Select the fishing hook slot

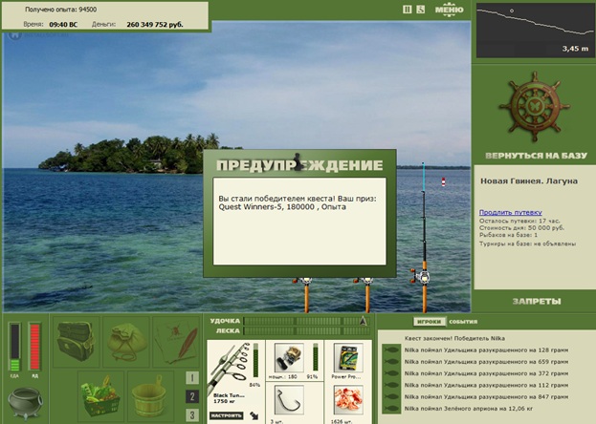click(x=289, y=400)
